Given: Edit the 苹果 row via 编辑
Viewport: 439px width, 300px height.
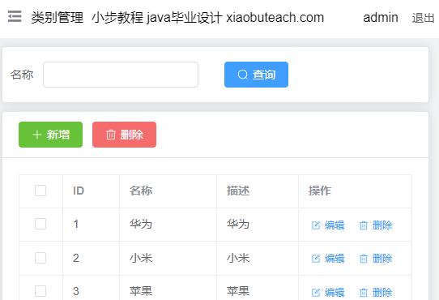Looking at the screenshot, I should tap(328, 293).
